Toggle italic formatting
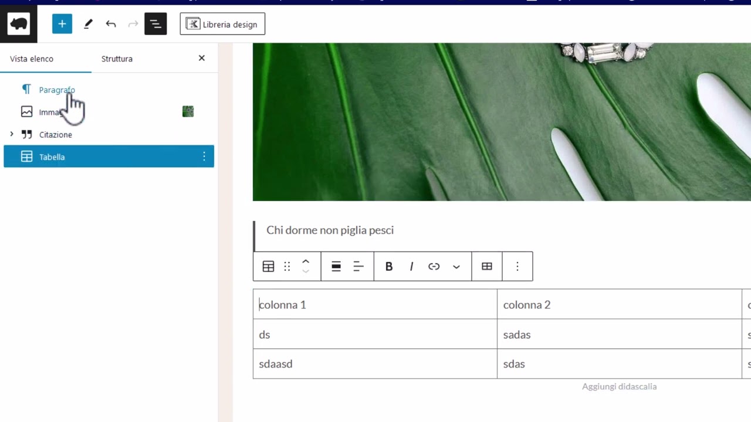Image resolution: width=751 pixels, height=422 pixels. tap(411, 266)
